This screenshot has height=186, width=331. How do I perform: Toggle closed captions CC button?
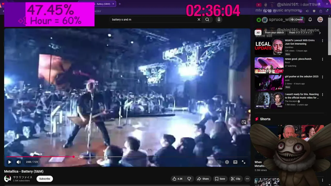click(219, 162)
